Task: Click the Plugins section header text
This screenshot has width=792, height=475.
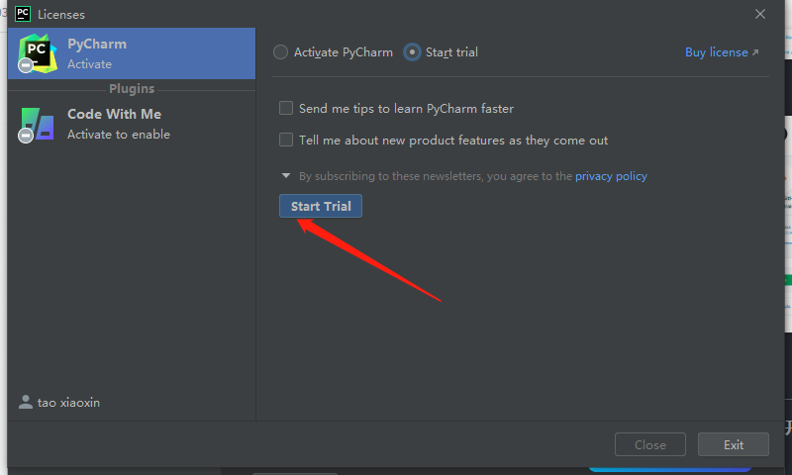Action: [x=132, y=89]
